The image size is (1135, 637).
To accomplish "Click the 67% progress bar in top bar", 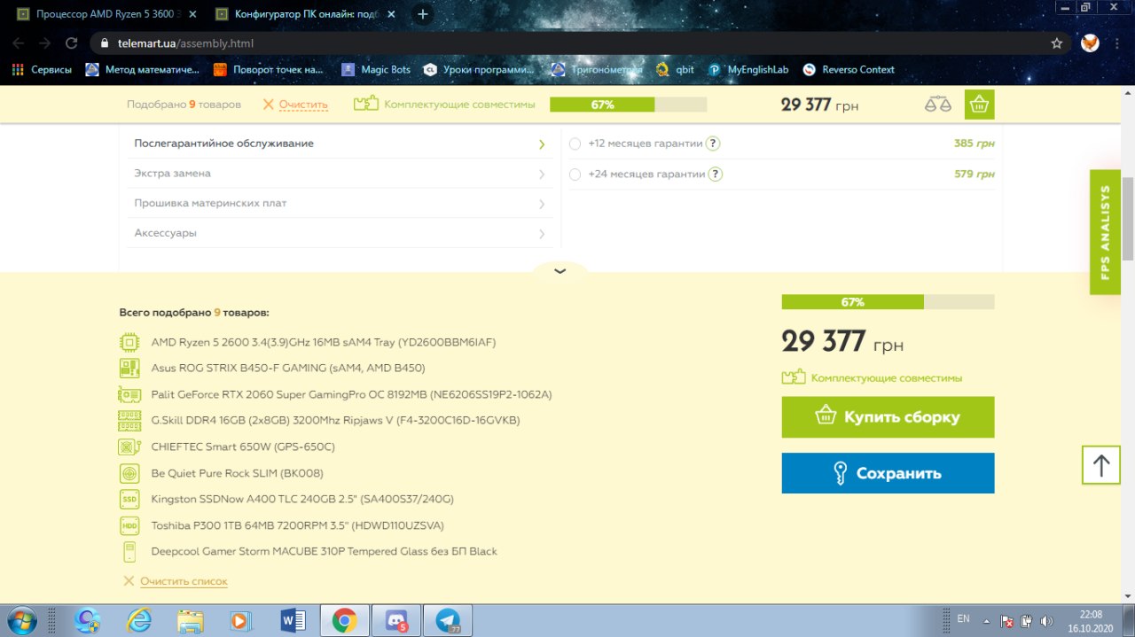I will (628, 105).
